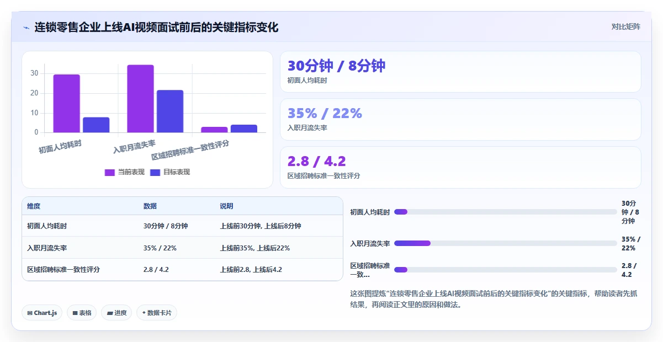Click the 维度 table column header
Image resolution: width=663 pixels, height=342 pixels.
(34, 206)
